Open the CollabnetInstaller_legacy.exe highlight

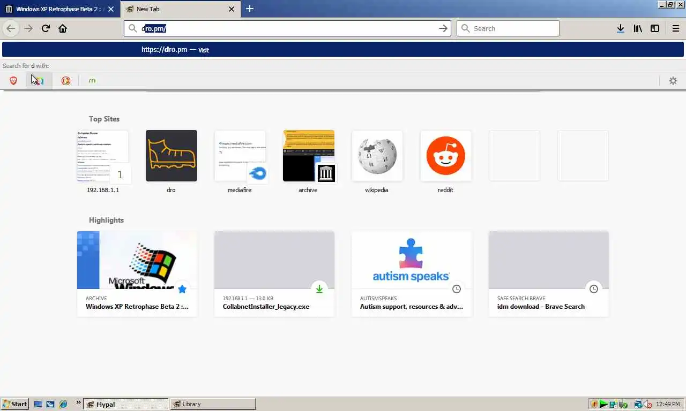tap(274, 274)
